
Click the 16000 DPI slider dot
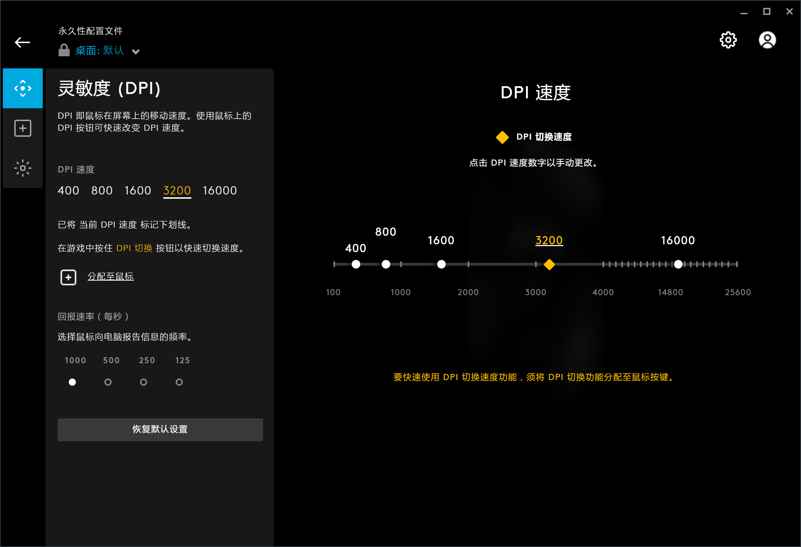678,264
